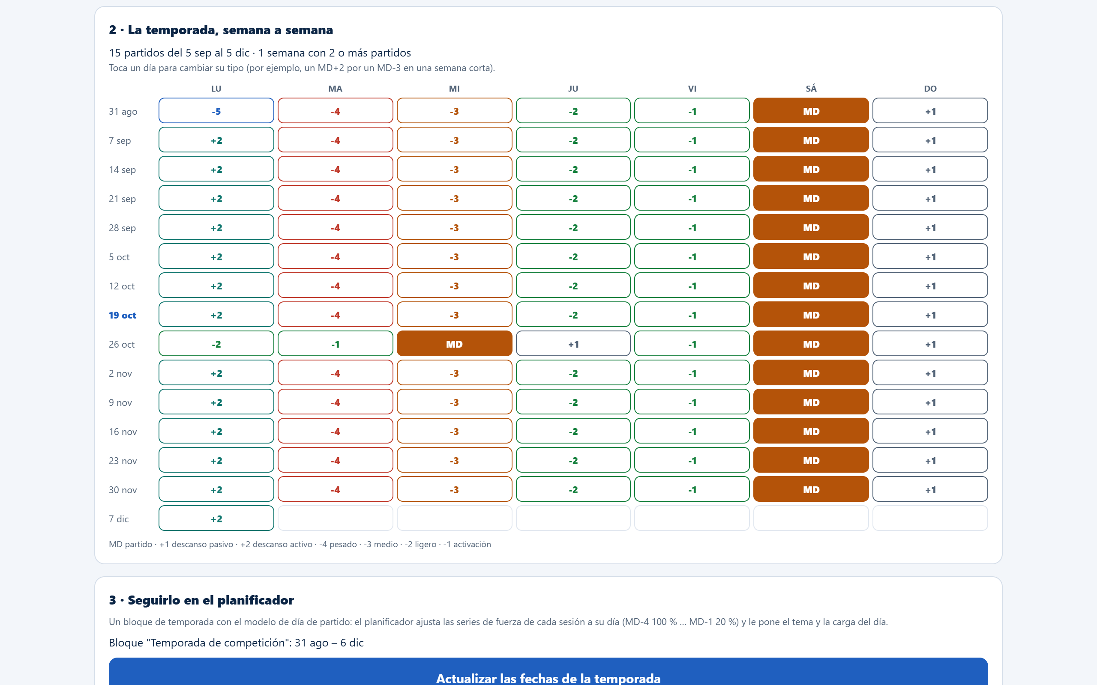The width and height of the screenshot is (1097, 685).
Task: Select the -3 cell in the 9 nov row
Action: coord(454,402)
